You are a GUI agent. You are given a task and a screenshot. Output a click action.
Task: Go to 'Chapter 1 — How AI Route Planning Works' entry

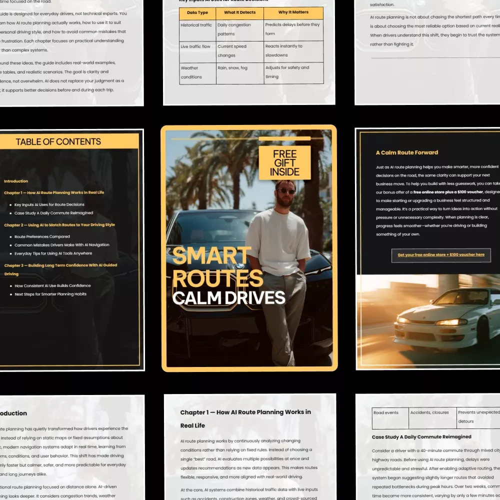[54, 192]
